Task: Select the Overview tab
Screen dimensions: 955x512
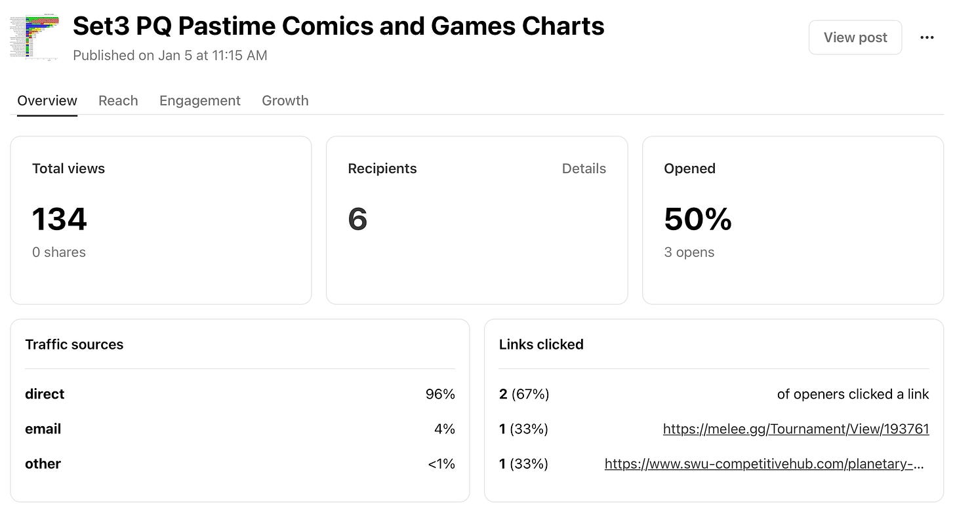Action: pyautogui.click(x=47, y=101)
